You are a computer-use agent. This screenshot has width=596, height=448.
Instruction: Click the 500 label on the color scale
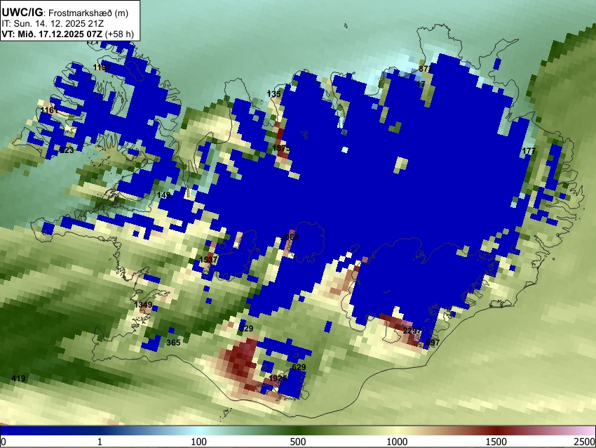[x=298, y=442]
